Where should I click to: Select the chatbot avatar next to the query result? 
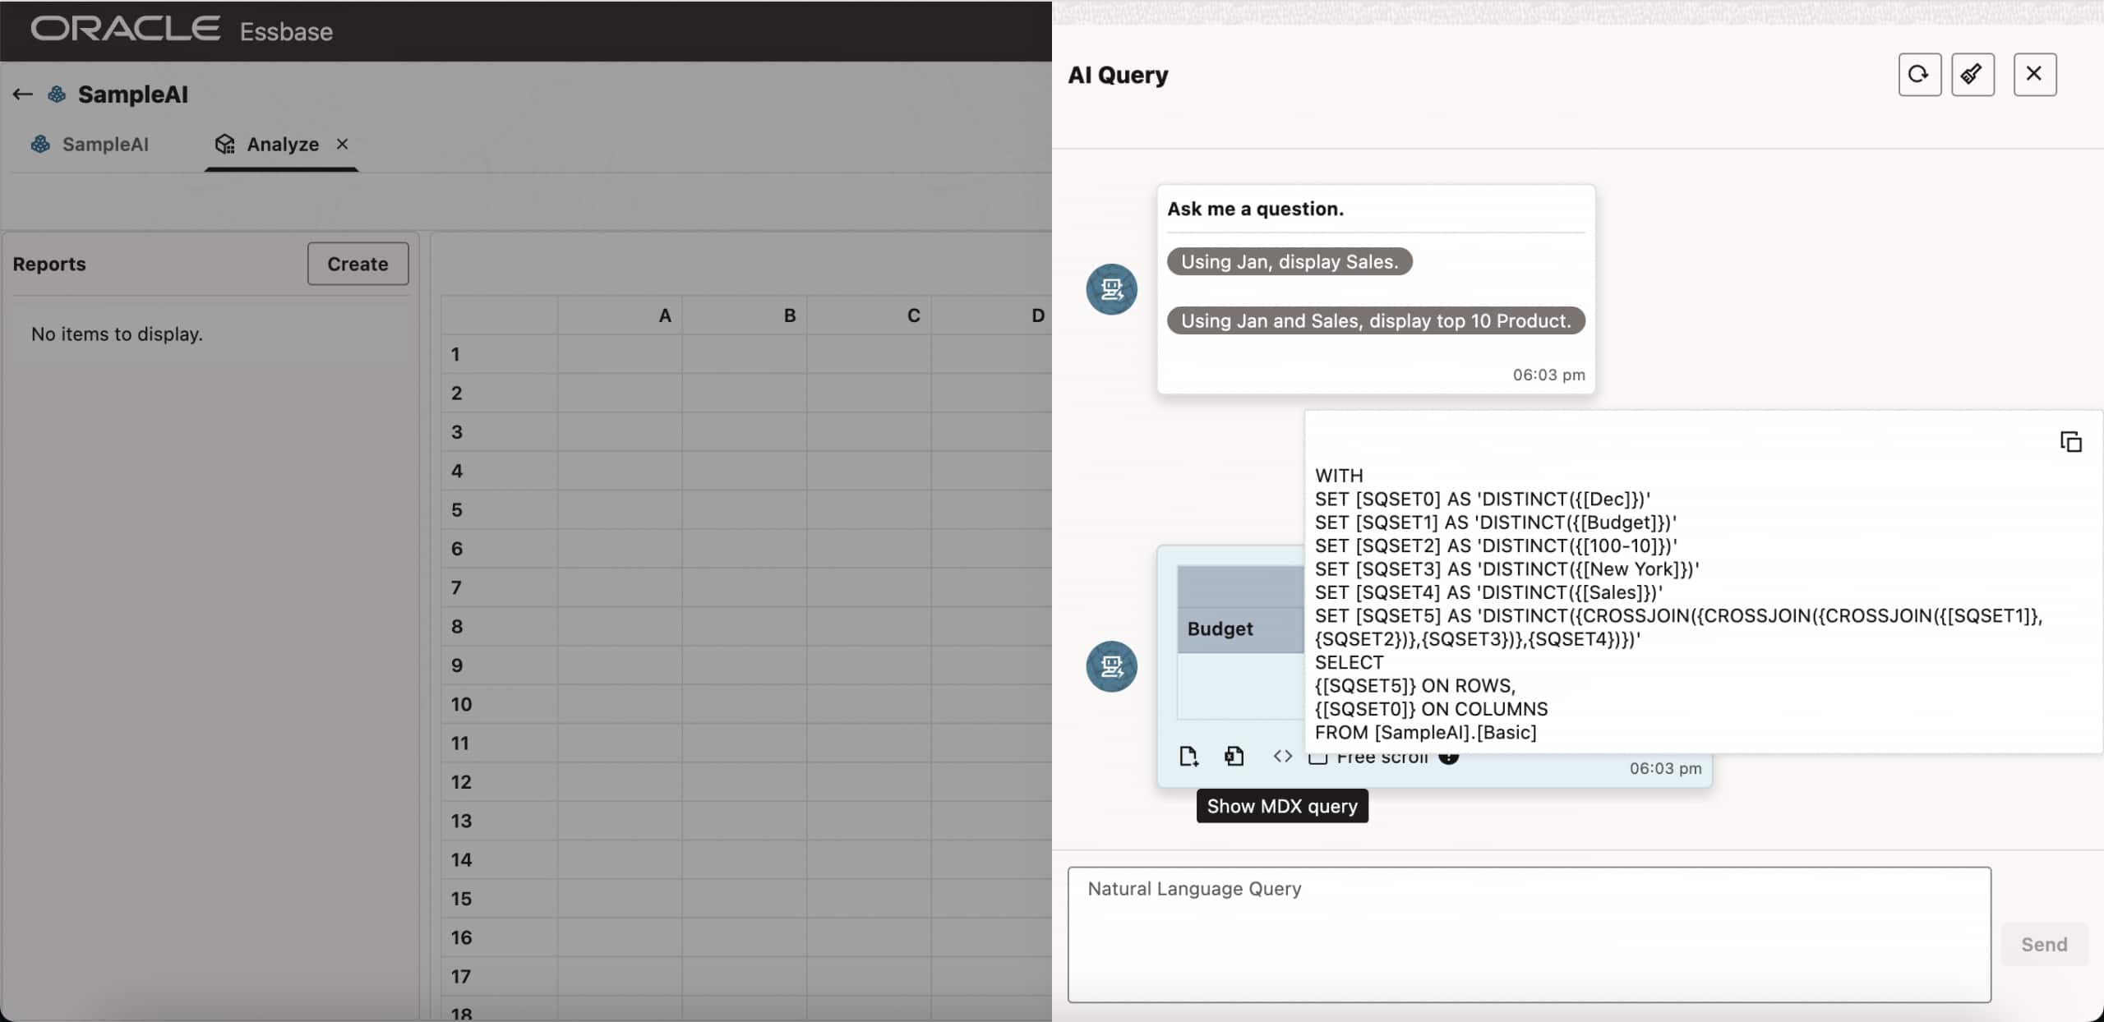pyautogui.click(x=1111, y=666)
